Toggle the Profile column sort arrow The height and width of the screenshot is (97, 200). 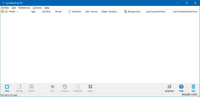coord(17,12)
